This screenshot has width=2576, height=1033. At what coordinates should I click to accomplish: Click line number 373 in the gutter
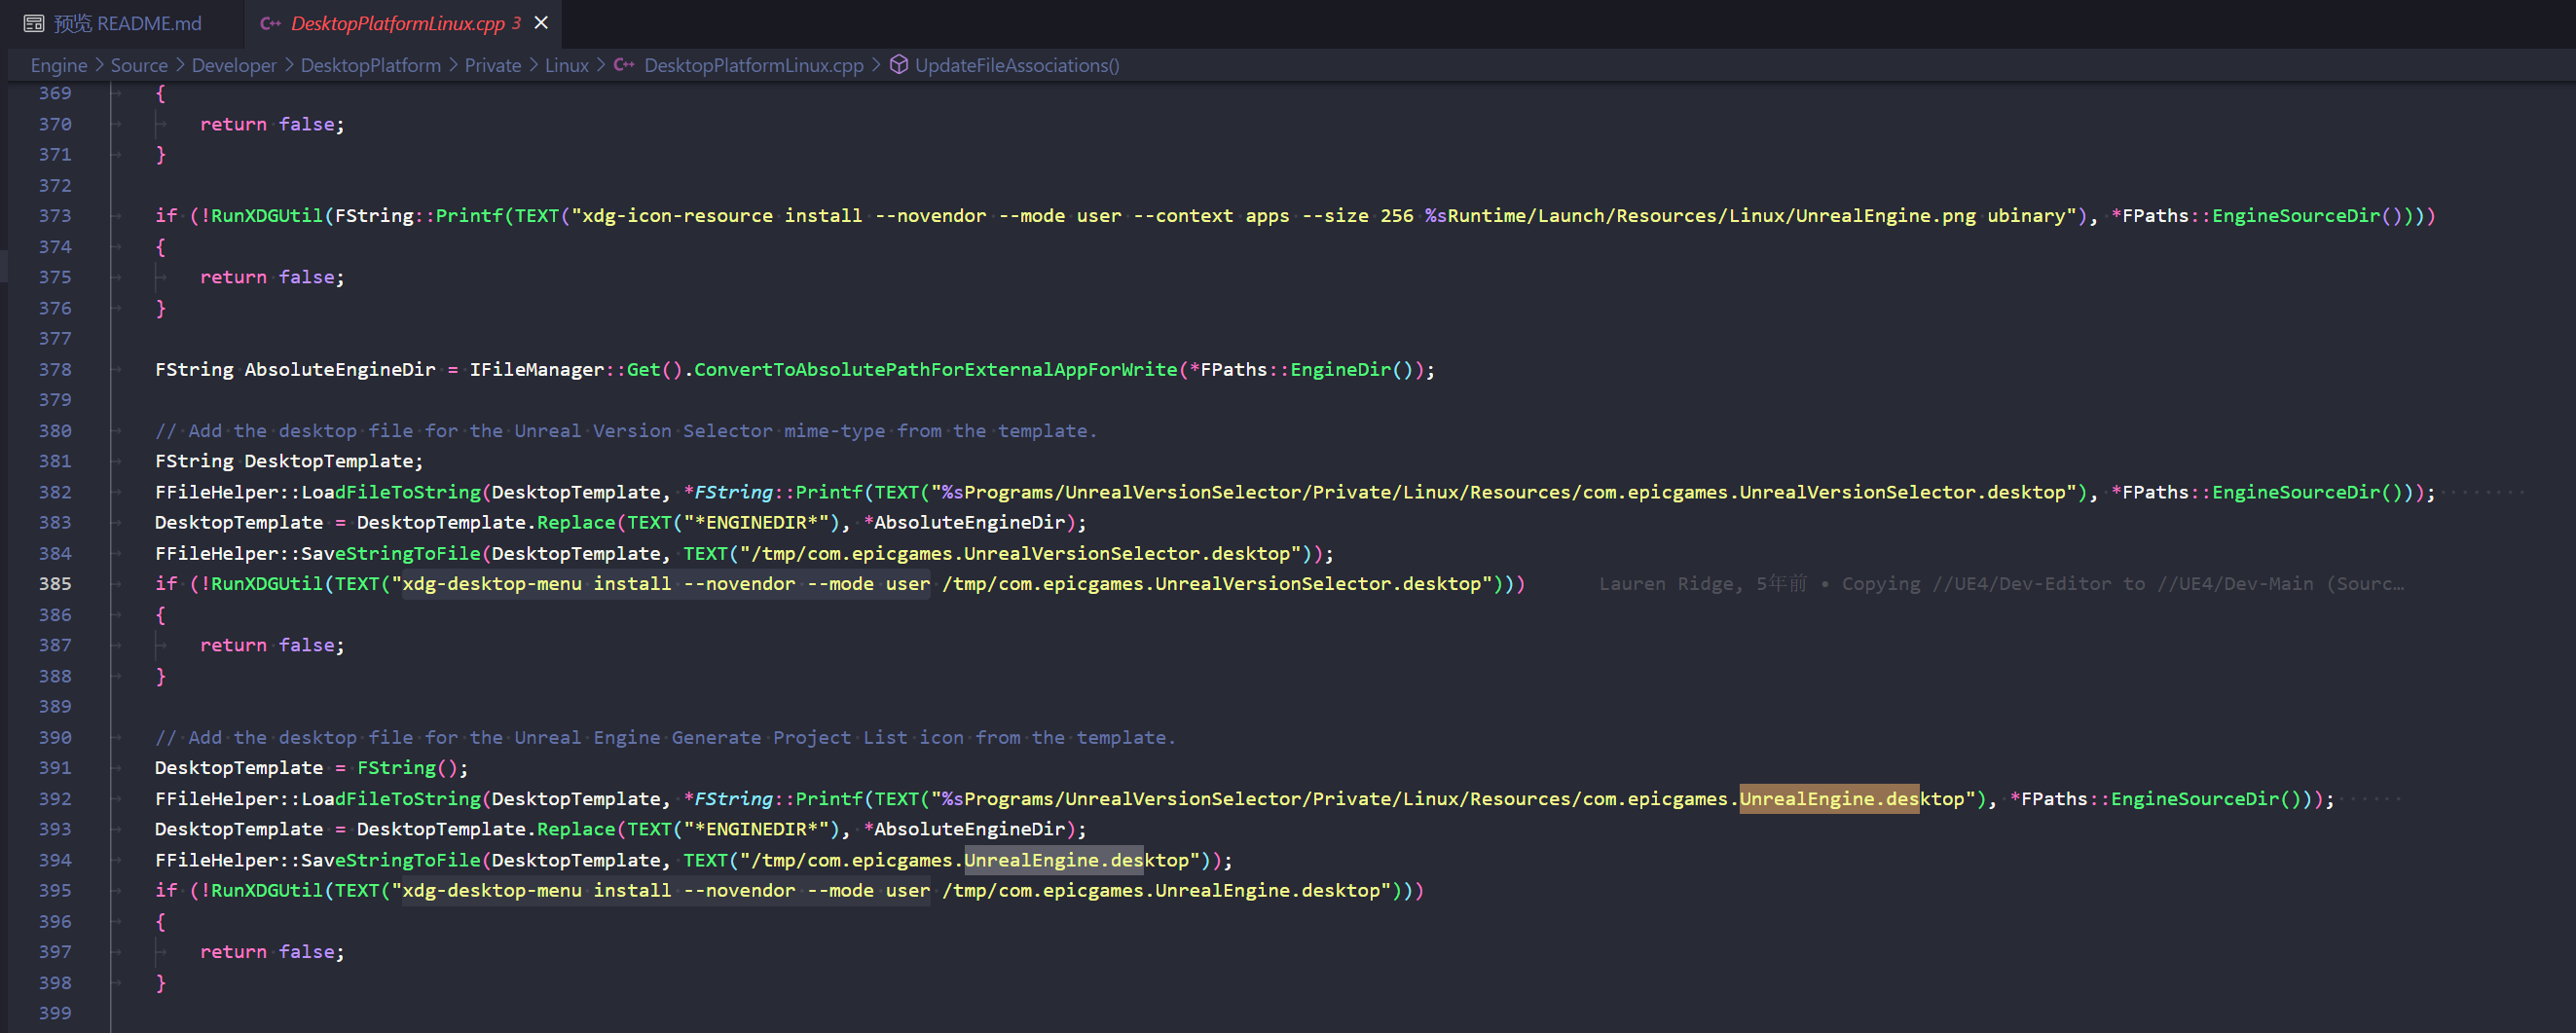point(55,215)
